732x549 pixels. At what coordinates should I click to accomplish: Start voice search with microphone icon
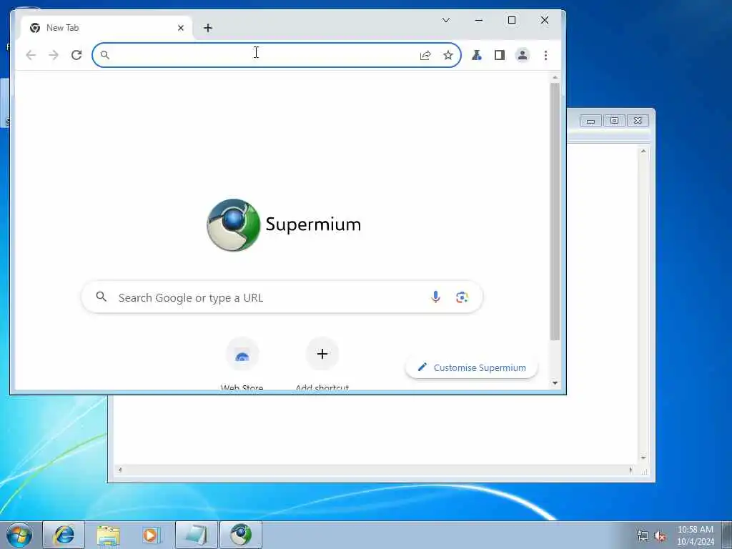click(x=435, y=297)
